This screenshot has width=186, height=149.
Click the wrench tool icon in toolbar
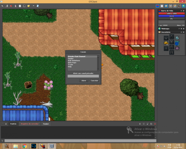pyautogui.click(x=7, y=6)
